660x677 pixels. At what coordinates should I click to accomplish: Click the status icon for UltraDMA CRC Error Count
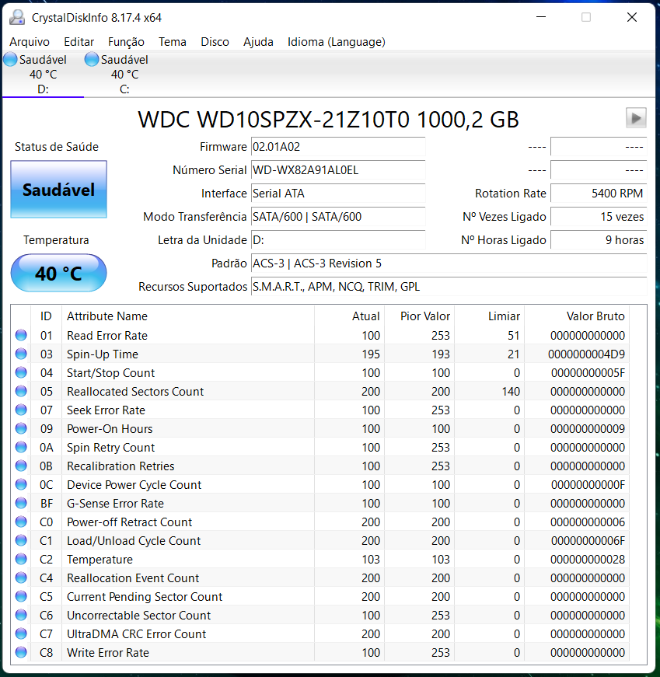(21, 633)
